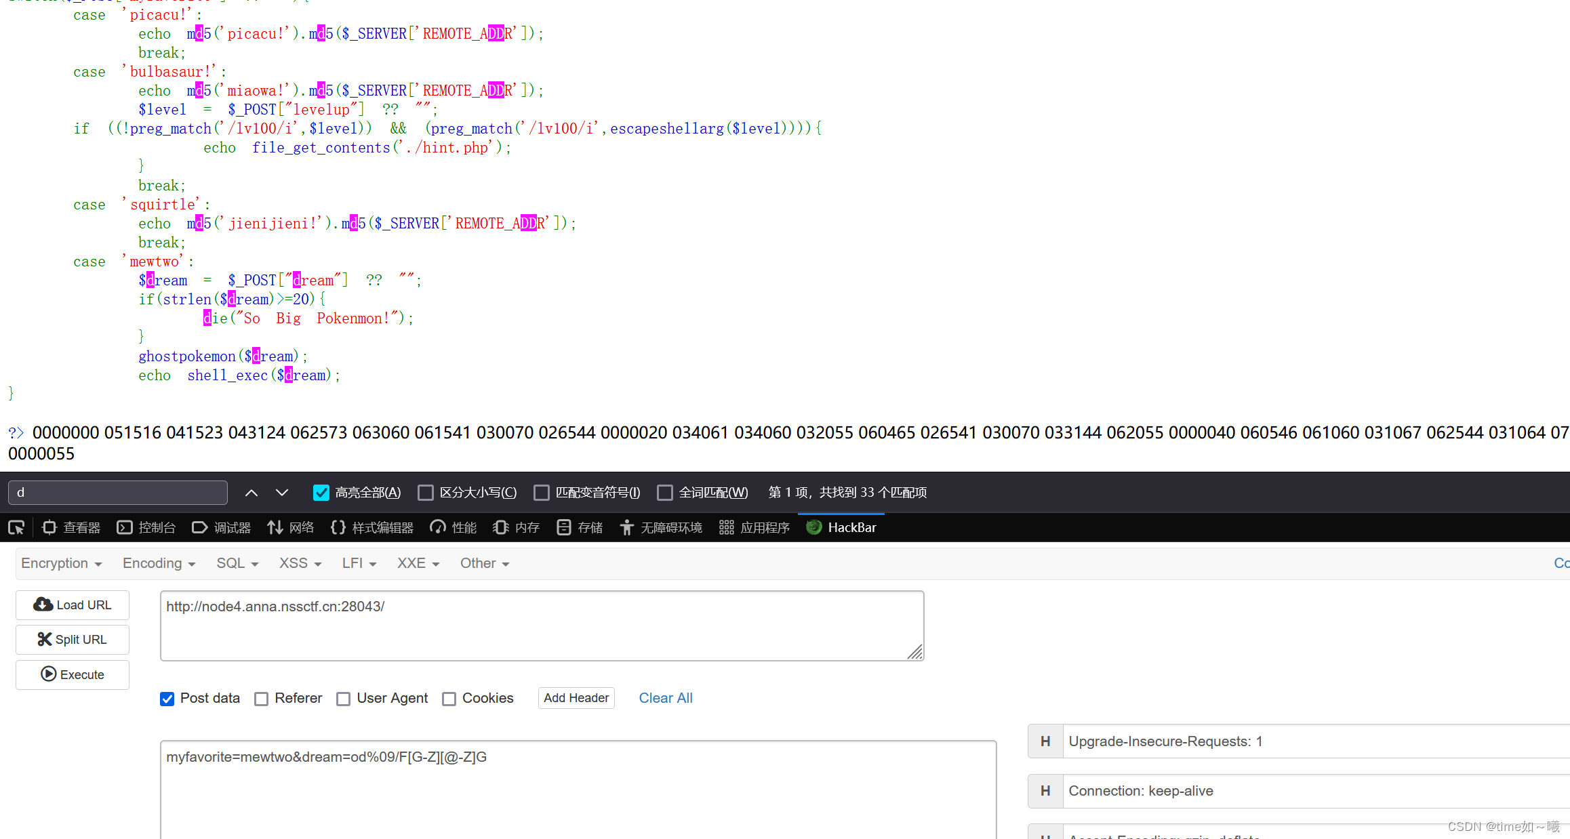This screenshot has height=839, width=1570.
Task: Click the Split URL button
Action: coord(73,639)
